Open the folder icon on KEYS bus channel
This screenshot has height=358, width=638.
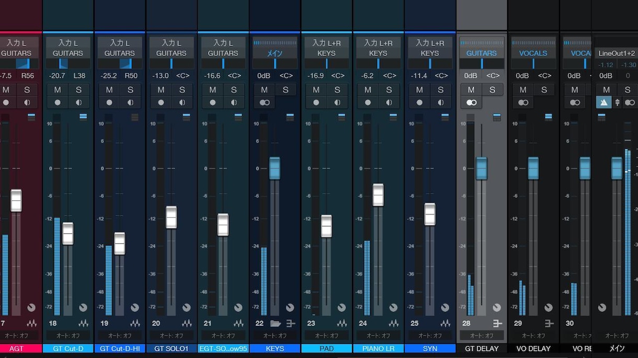click(276, 324)
